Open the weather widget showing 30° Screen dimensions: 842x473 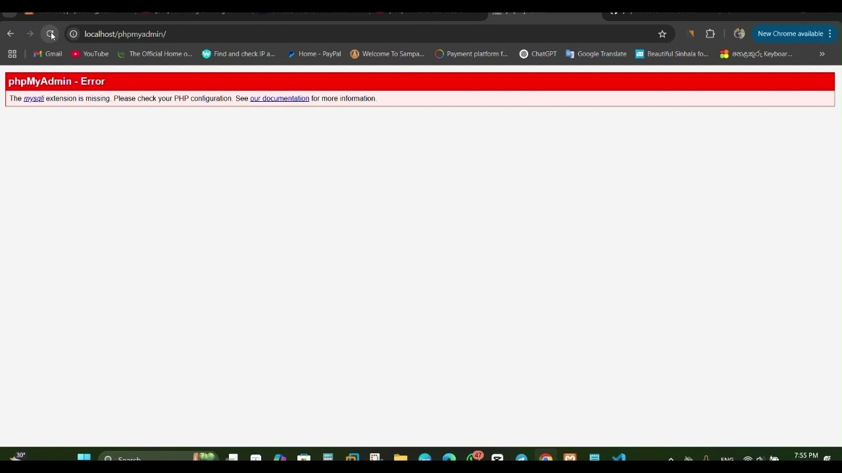pyautogui.click(x=16, y=456)
